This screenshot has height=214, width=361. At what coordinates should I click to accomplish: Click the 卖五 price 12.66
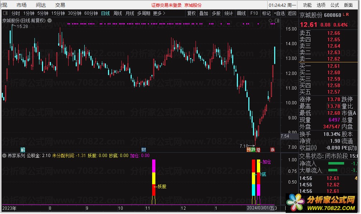click(x=334, y=33)
